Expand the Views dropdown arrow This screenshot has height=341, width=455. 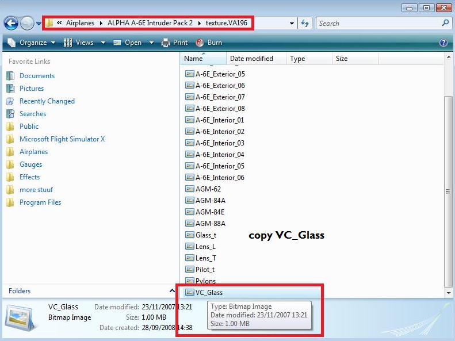tap(104, 43)
